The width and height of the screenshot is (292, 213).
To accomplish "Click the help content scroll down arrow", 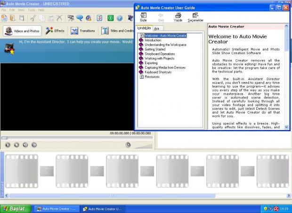I will point(286,127).
